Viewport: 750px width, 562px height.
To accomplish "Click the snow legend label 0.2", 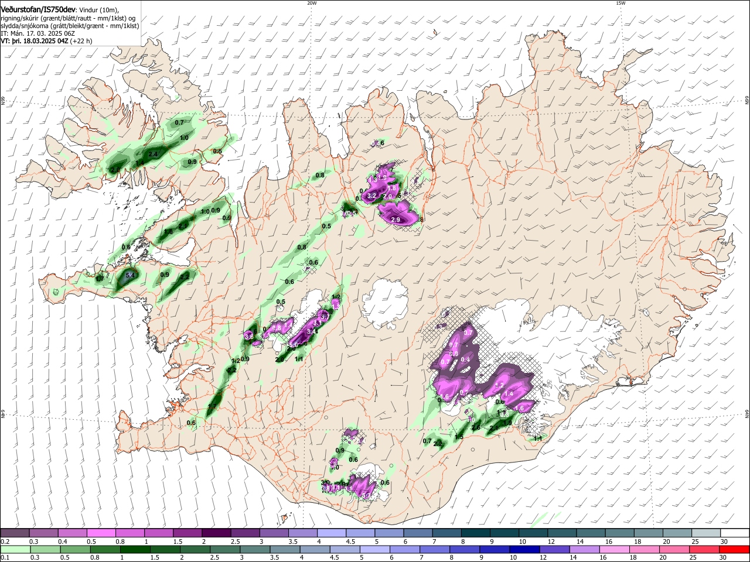I will (x=5, y=542).
